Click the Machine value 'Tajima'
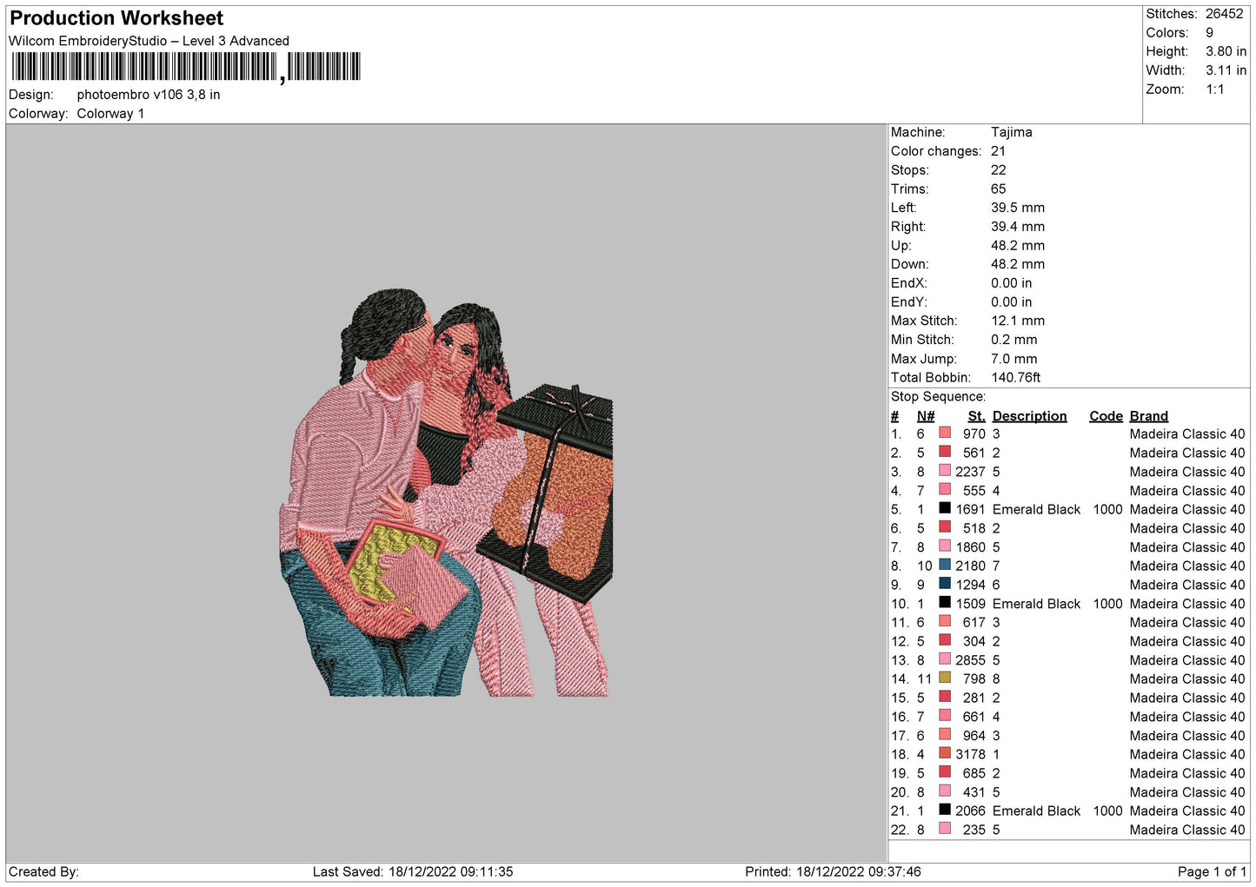1256x887 pixels. click(1012, 132)
